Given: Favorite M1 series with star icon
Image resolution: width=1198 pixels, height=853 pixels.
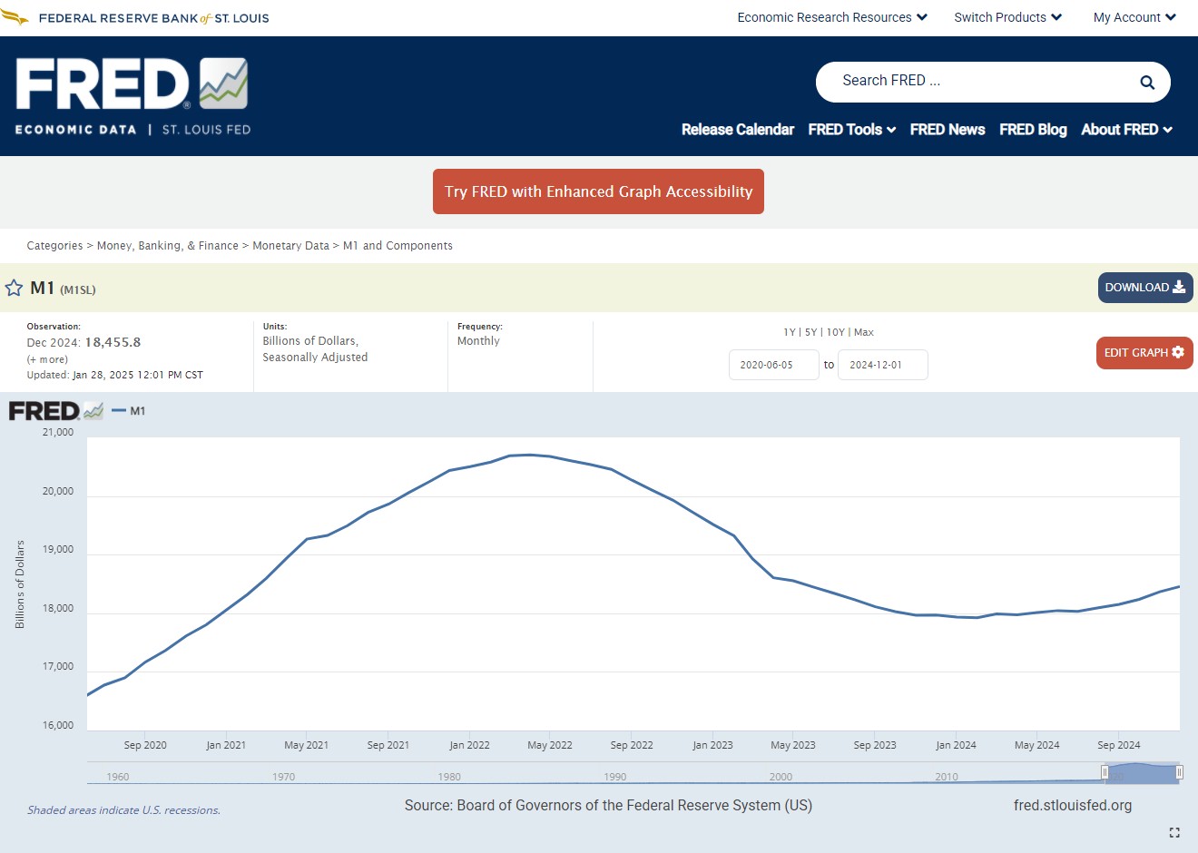Looking at the screenshot, I should coord(14,289).
